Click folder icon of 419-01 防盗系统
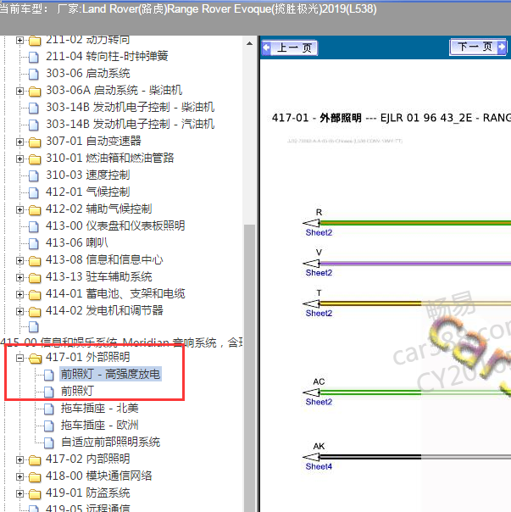 (35, 494)
